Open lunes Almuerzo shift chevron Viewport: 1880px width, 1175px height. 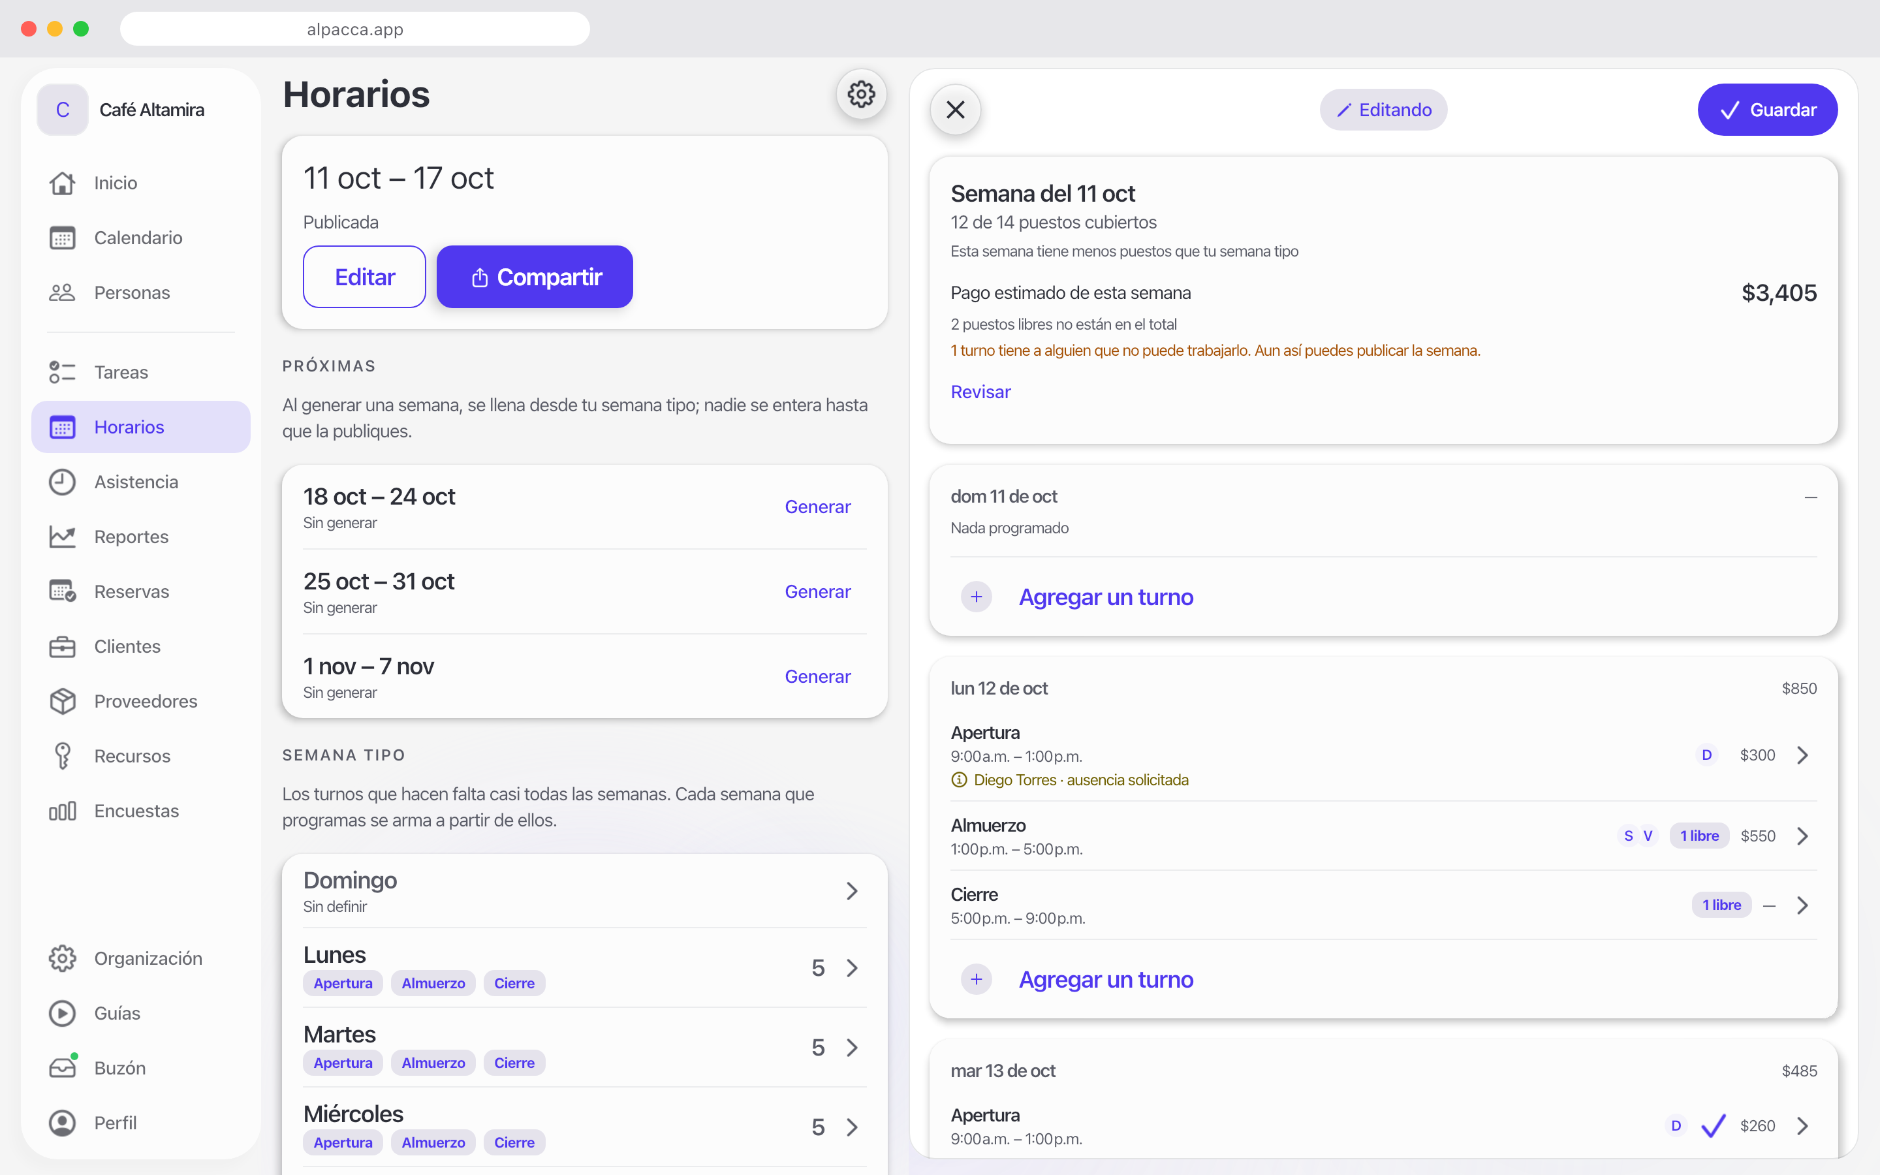coord(1803,836)
